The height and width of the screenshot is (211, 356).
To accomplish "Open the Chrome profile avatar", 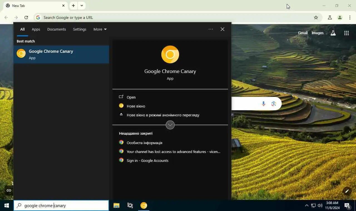I will click(x=340, y=17).
